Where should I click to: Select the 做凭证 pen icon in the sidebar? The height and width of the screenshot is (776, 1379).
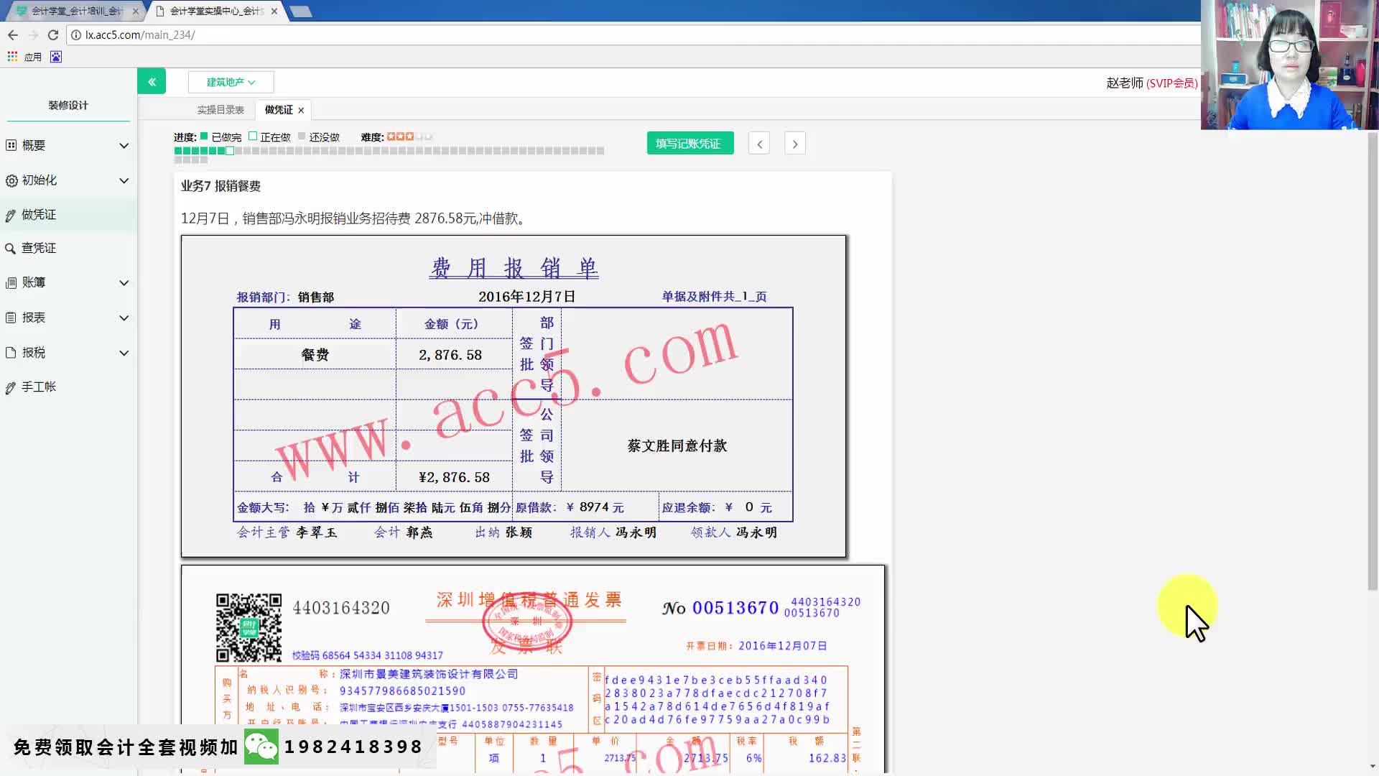(11, 215)
